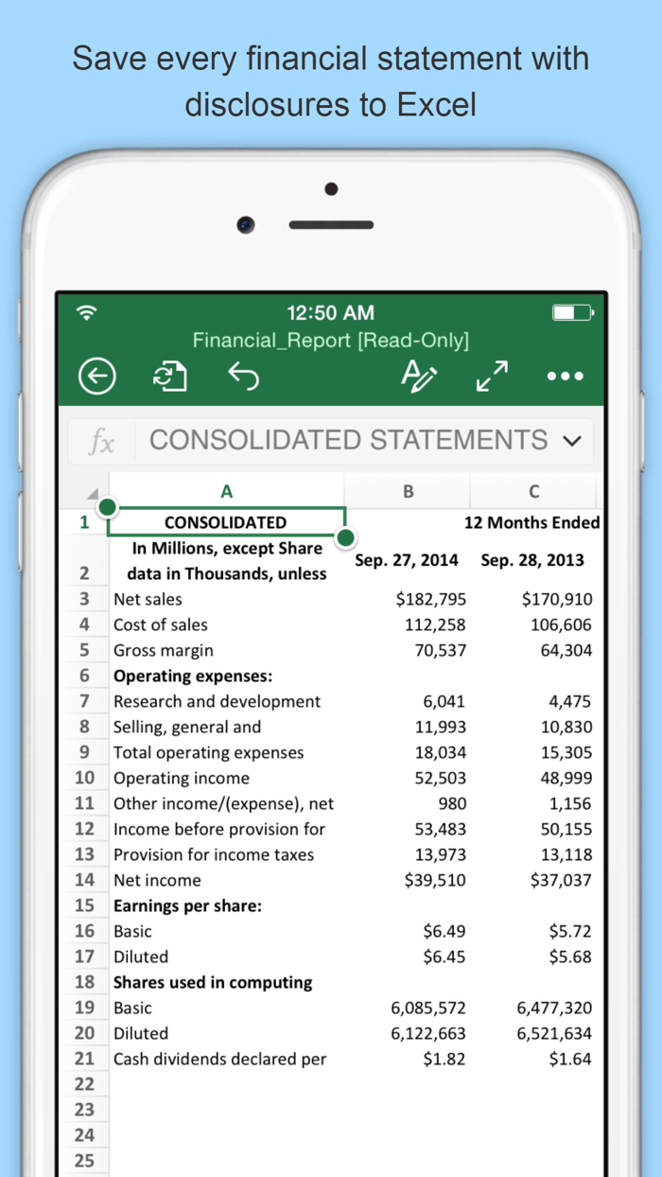The width and height of the screenshot is (662, 1177).
Task: Select the 'Net sales' cell
Action: pyautogui.click(x=148, y=599)
